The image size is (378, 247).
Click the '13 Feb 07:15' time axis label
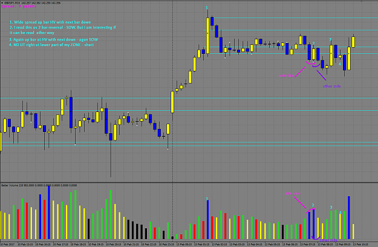pyautogui.click(x=307, y=245)
